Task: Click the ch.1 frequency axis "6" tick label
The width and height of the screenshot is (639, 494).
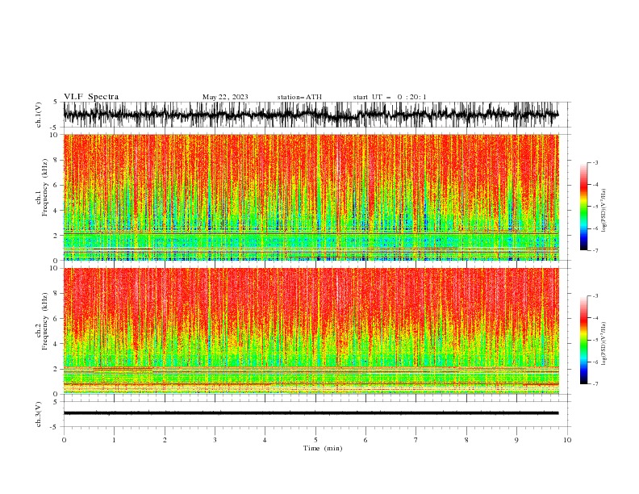Action: click(x=56, y=185)
